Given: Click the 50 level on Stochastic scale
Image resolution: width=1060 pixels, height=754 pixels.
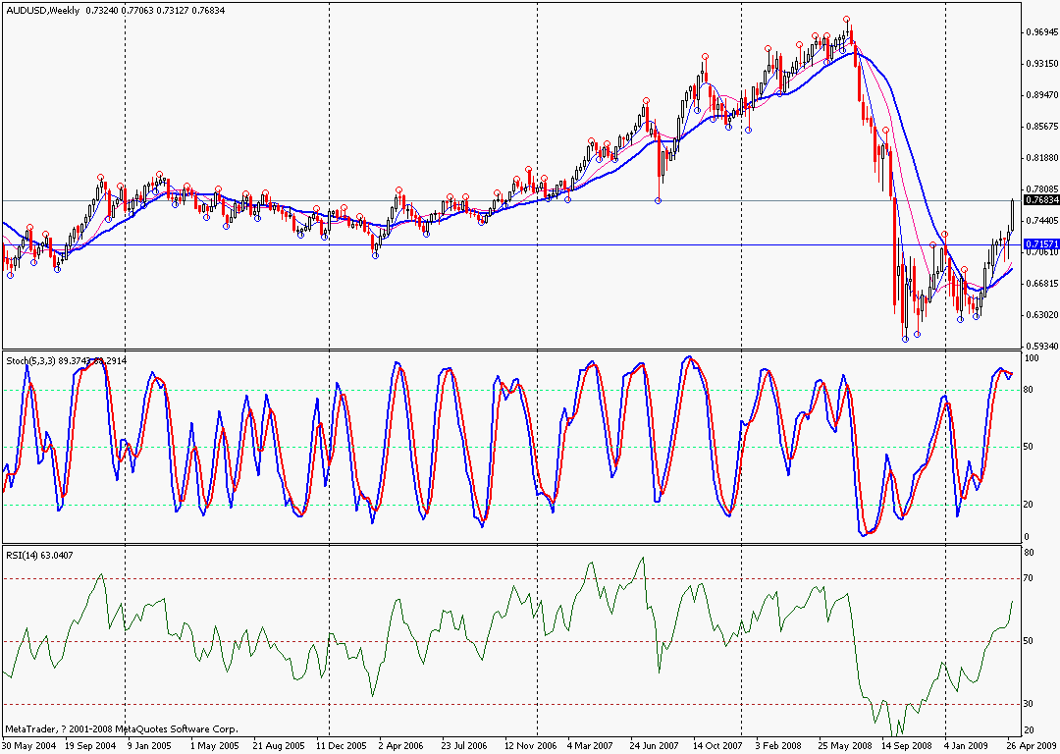Looking at the screenshot, I should pyautogui.click(x=1029, y=447).
